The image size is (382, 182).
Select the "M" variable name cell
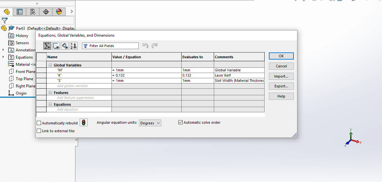[x=79, y=70]
